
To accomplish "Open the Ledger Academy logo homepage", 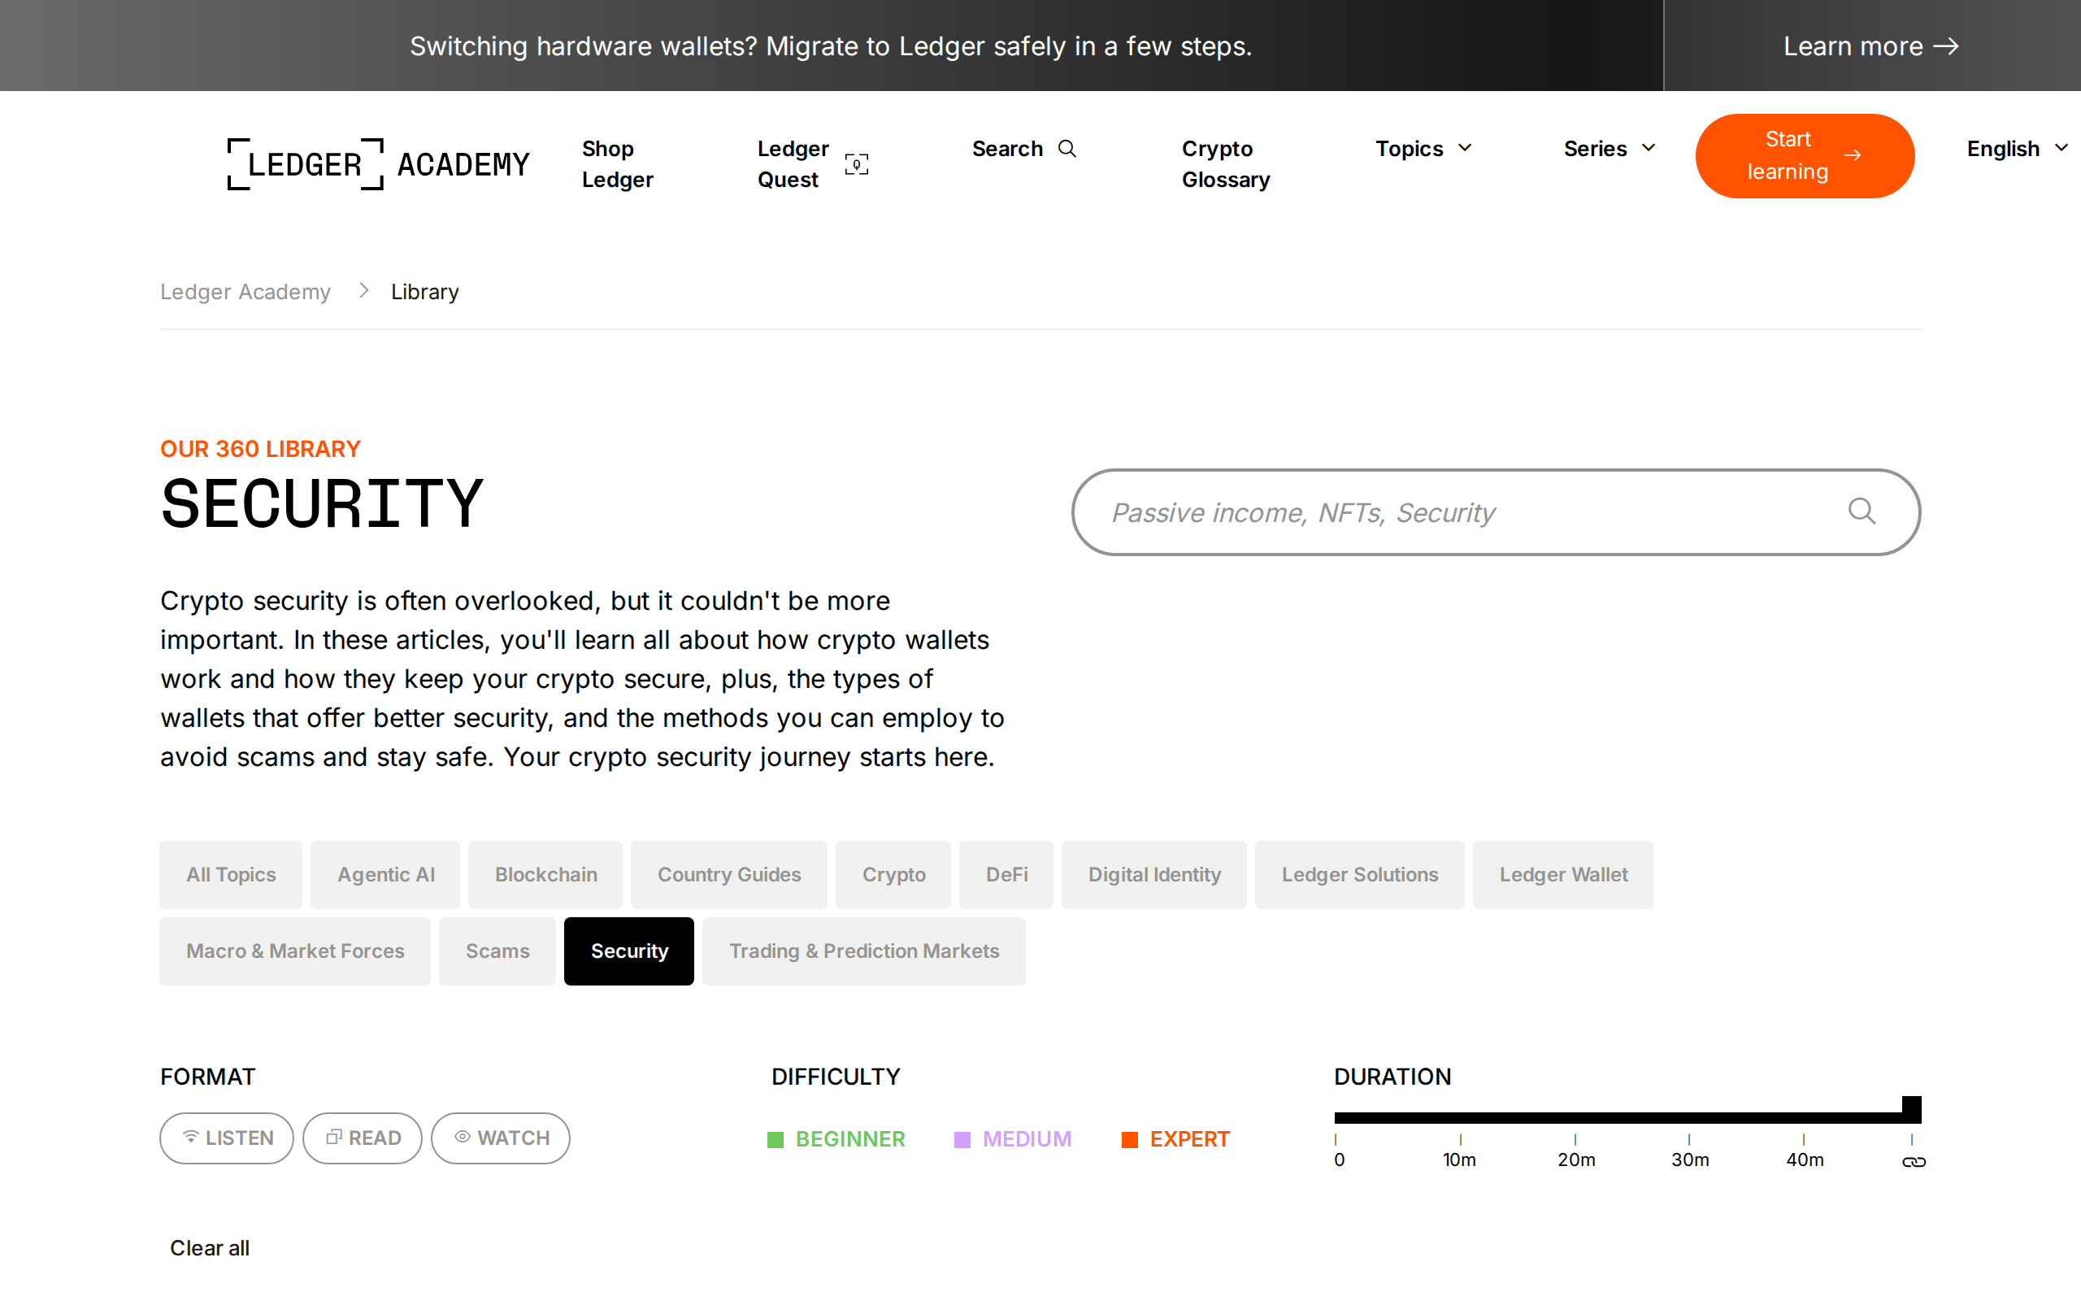I will (x=378, y=163).
